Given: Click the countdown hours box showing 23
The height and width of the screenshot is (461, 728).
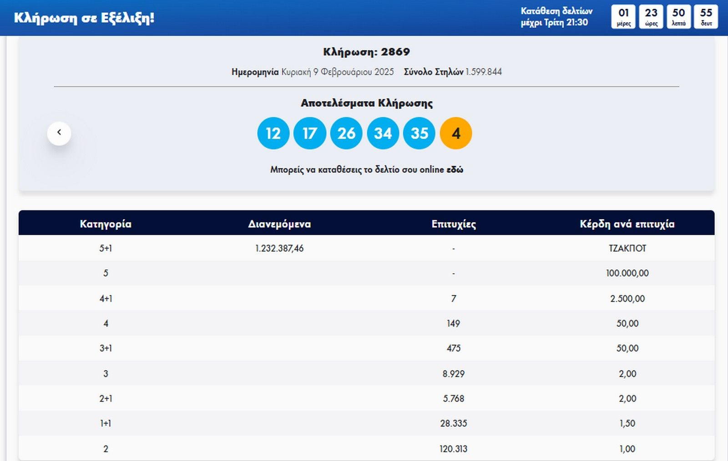Looking at the screenshot, I should pos(651,17).
